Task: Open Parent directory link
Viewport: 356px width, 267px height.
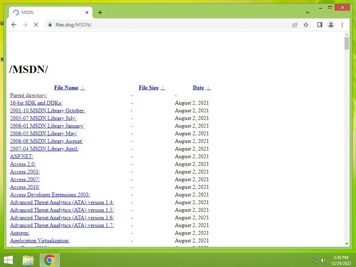Action: click(29, 95)
